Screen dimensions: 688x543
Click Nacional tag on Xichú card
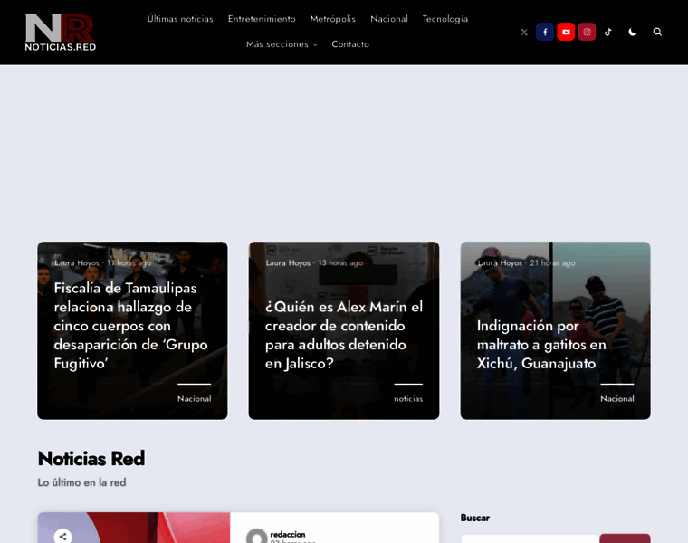pyautogui.click(x=616, y=399)
